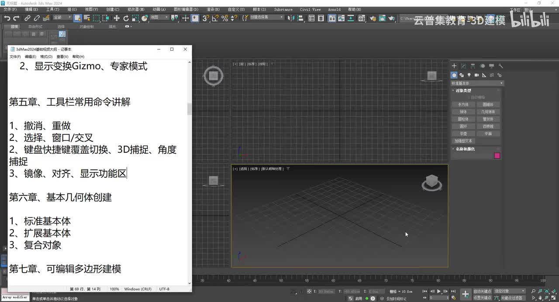This screenshot has width=559, height=302.
Task: Click the Play Animation button
Action: point(439,291)
